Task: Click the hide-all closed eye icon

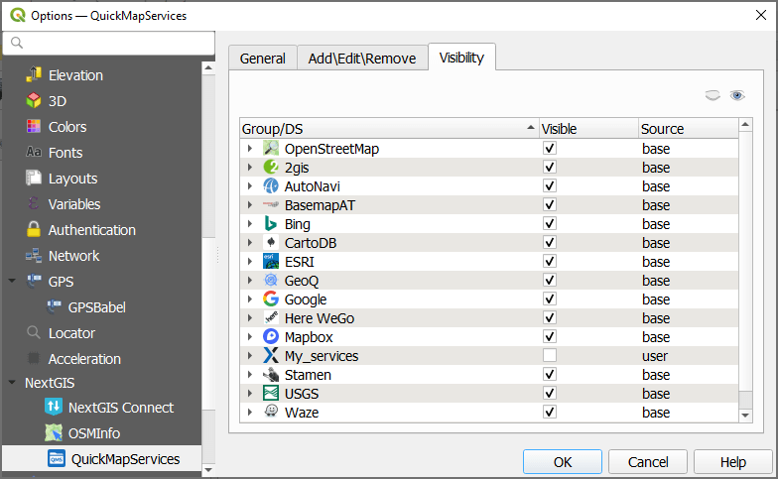Action: click(x=712, y=95)
